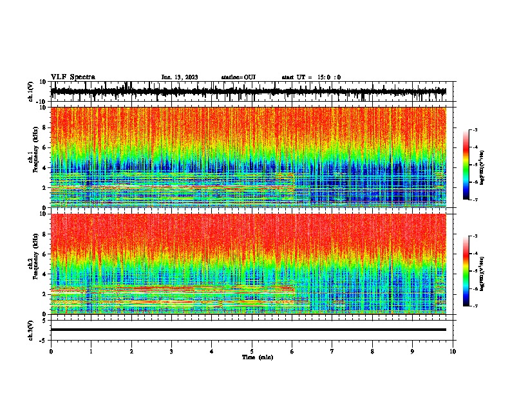Click the ch.1 color scale bar

466,165
